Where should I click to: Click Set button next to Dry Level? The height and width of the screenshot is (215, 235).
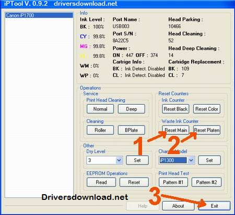(137, 160)
